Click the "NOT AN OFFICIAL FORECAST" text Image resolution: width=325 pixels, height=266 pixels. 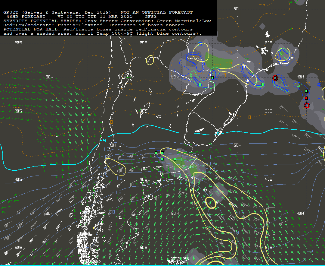(156, 12)
